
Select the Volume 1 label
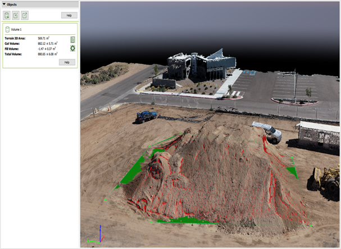point(16,29)
